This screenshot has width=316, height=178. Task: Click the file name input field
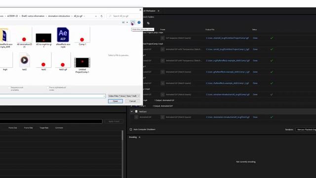click(52, 96)
